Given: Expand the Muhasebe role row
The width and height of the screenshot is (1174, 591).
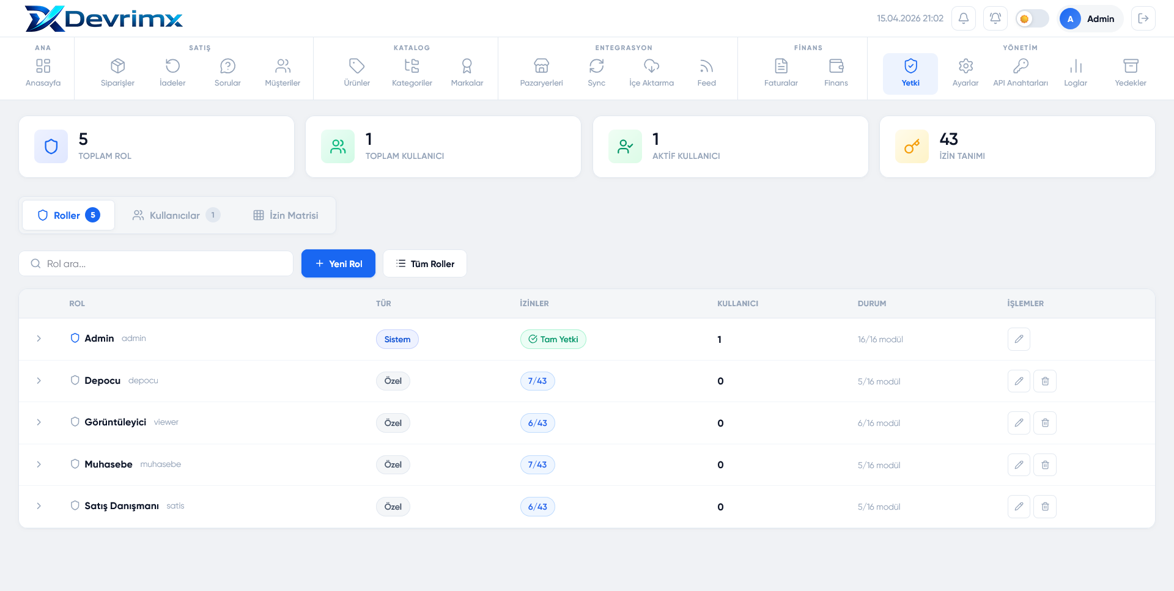Looking at the screenshot, I should (x=39, y=464).
